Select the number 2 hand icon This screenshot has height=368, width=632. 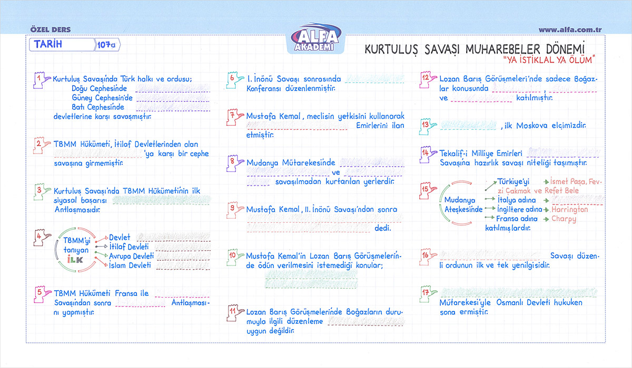click(x=42, y=146)
